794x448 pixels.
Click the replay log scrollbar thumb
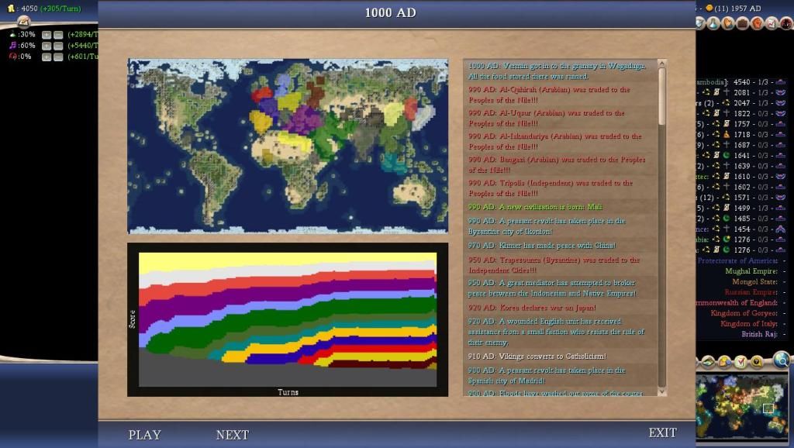[x=661, y=97]
